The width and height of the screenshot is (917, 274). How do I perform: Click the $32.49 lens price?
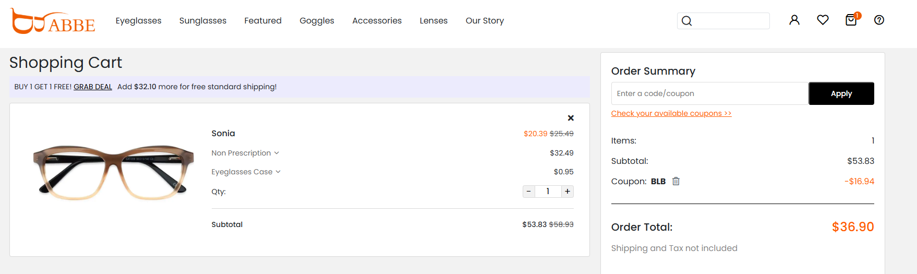[x=562, y=153]
